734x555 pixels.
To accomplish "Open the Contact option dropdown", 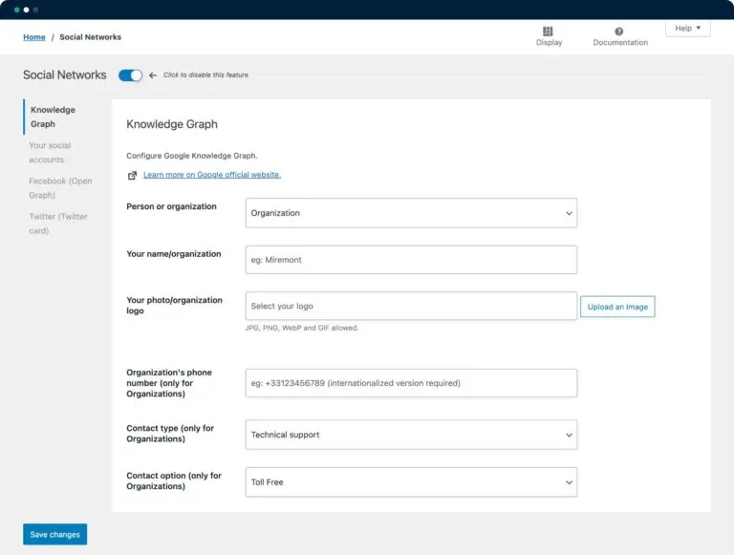I will tap(411, 482).
